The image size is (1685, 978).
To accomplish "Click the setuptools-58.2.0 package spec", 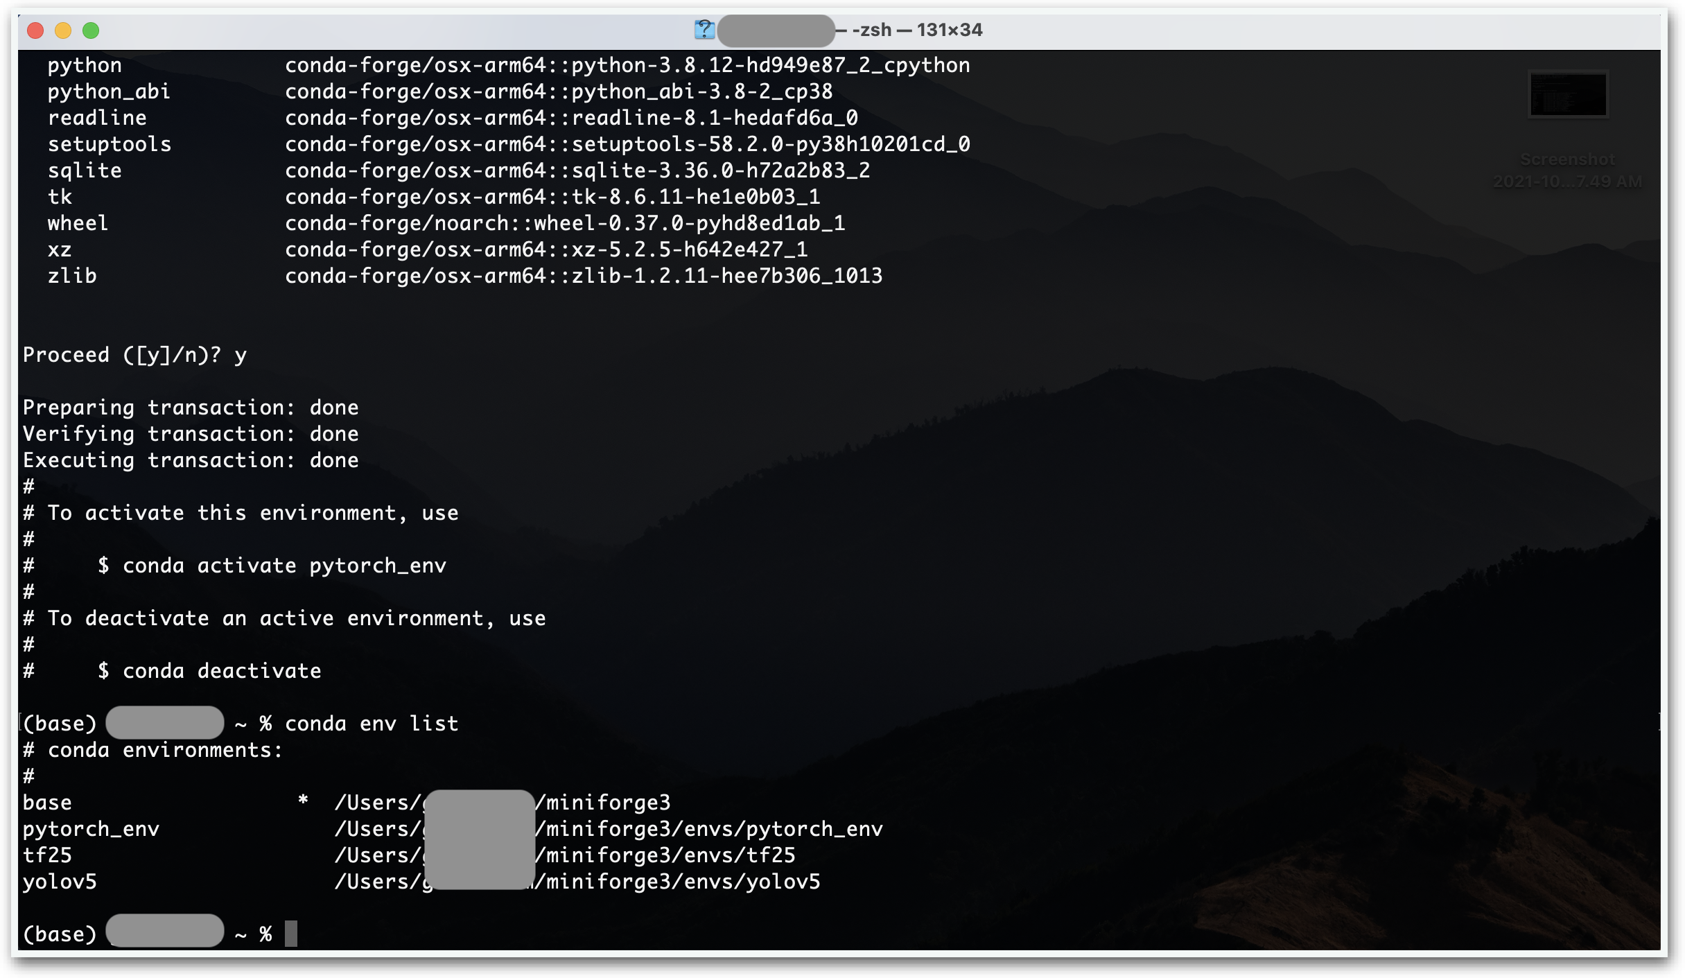I will pos(627,144).
